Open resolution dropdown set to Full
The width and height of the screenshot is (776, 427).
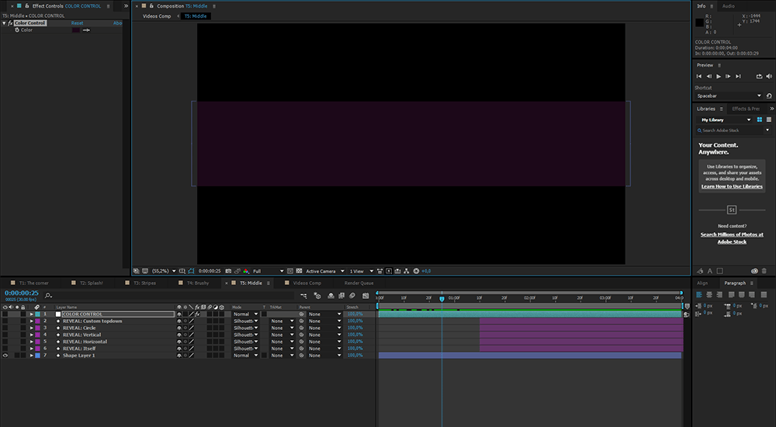[268, 271]
